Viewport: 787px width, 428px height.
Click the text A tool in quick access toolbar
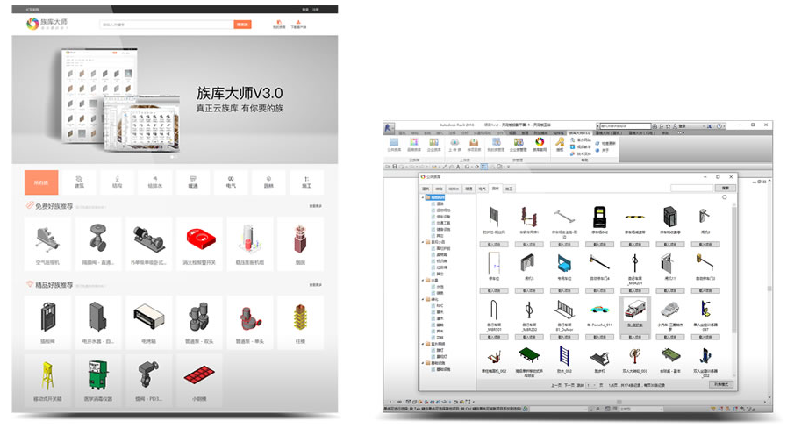(x=458, y=167)
